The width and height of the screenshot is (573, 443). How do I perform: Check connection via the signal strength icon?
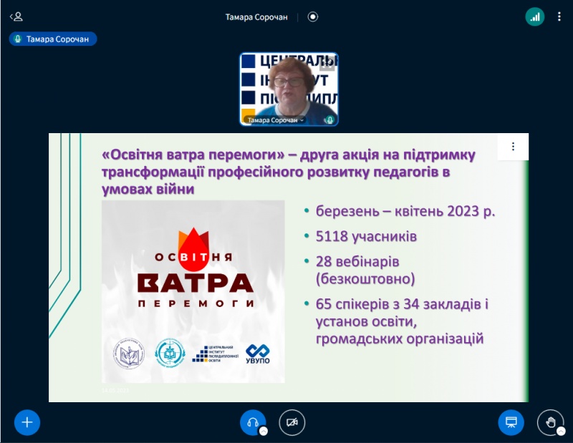click(x=535, y=15)
